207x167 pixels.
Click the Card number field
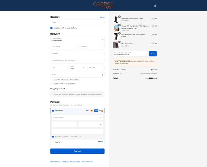78,117
